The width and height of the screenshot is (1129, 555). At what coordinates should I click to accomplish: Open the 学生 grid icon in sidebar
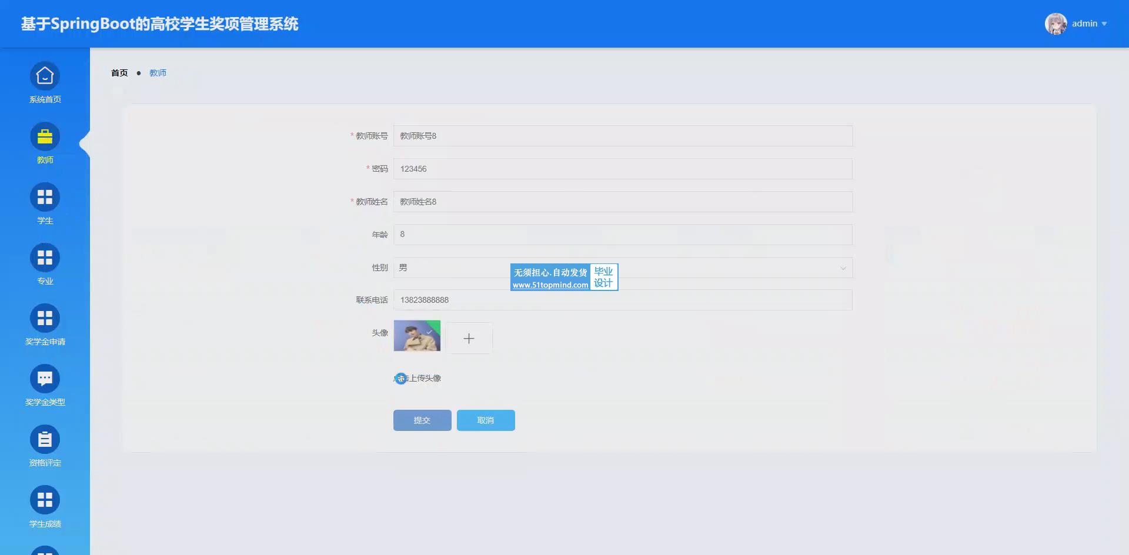click(x=45, y=198)
